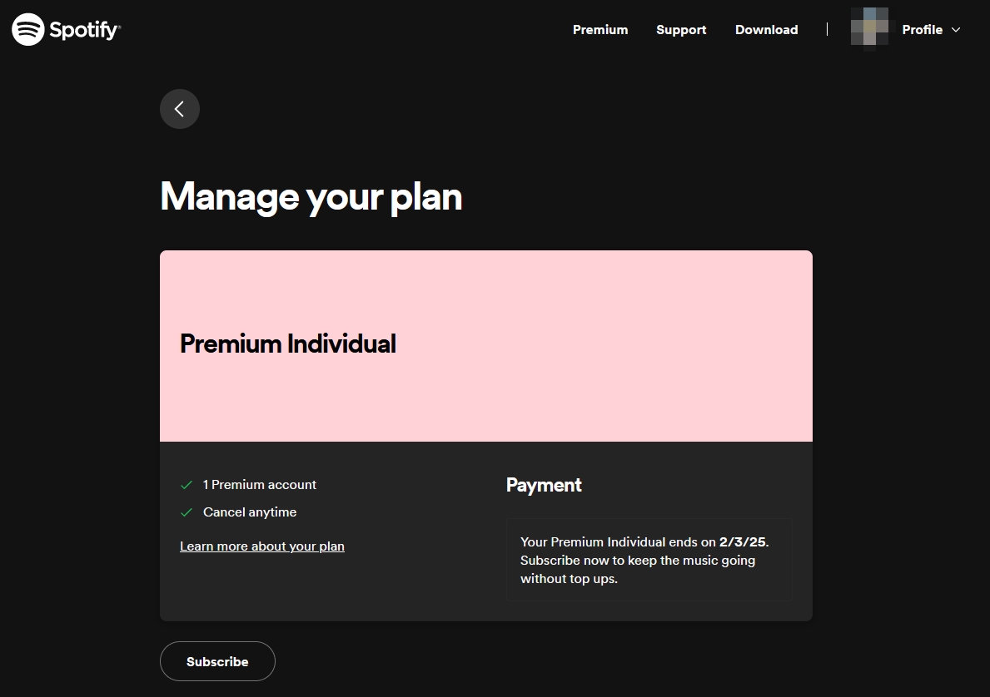This screenshot has height=697, width=990.
Task: Click the green checkmark beside 1 Premium account
Action: pos(187,485)
